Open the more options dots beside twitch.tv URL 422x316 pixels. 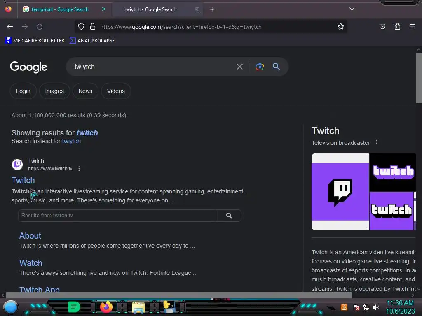coord(79,169)
